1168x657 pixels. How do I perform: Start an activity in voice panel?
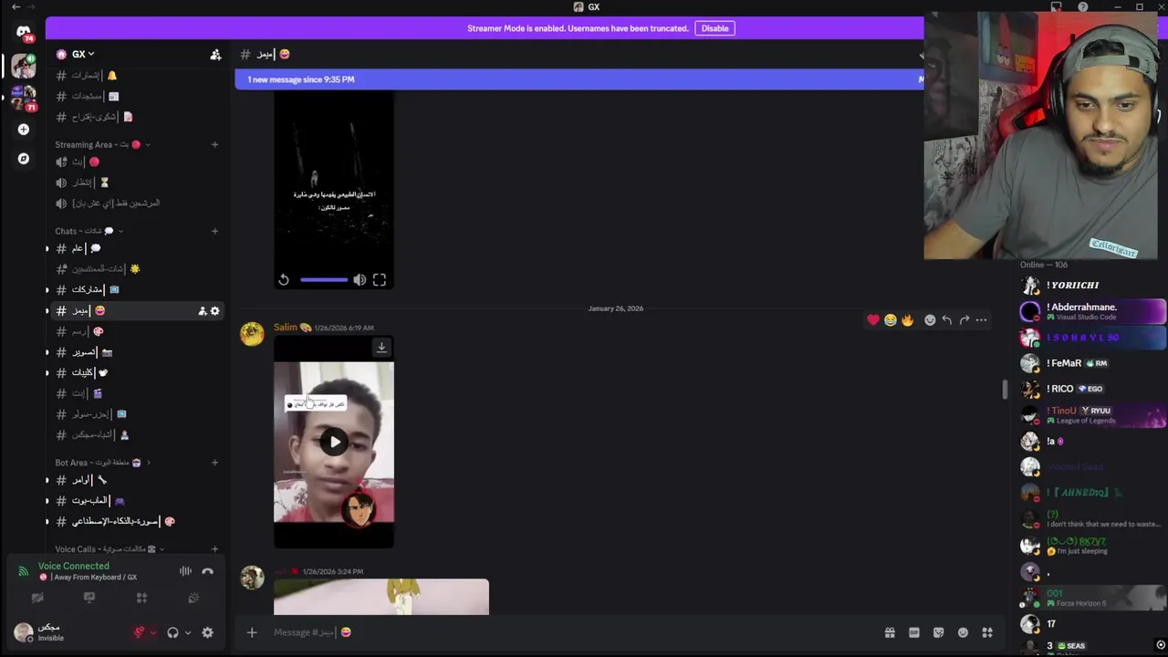pyautogui.click(x=141, y=598)
